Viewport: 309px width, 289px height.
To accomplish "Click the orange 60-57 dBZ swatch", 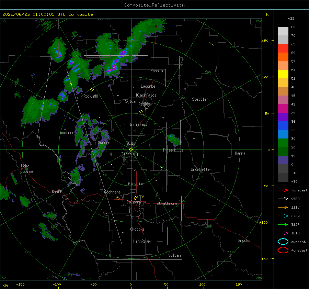I will click(x=283, y=57).
